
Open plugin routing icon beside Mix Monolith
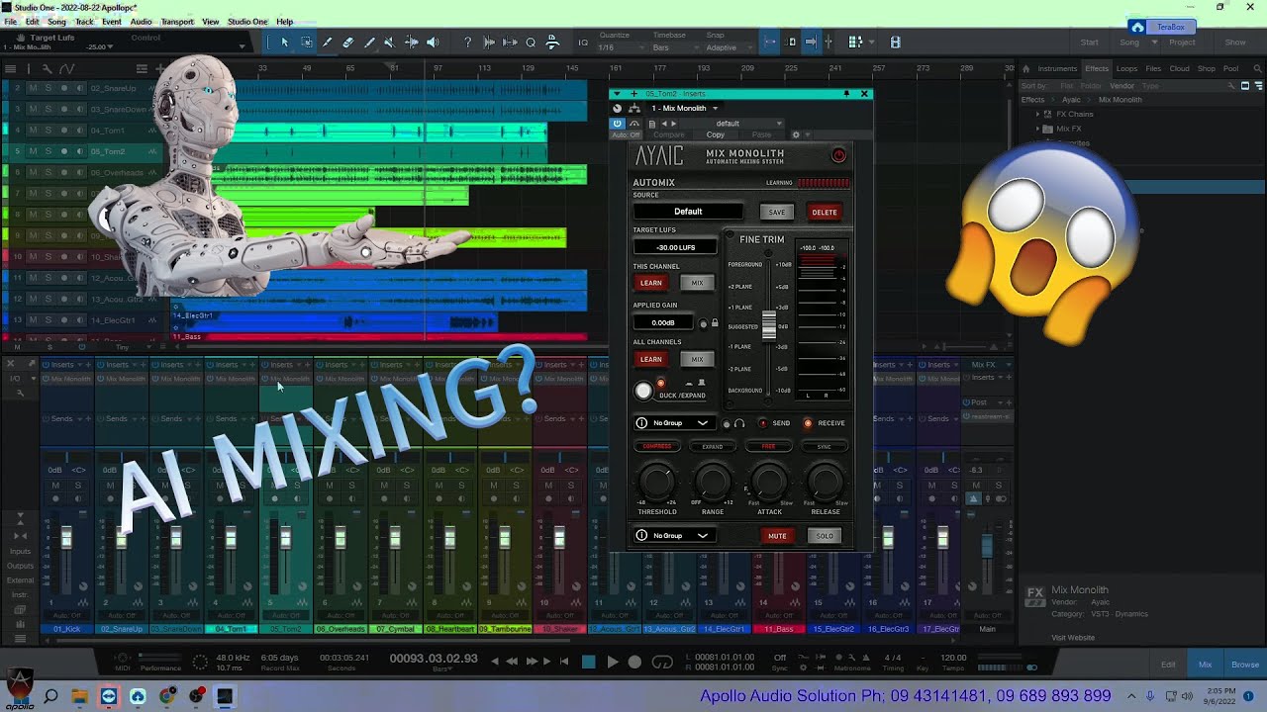634,108
